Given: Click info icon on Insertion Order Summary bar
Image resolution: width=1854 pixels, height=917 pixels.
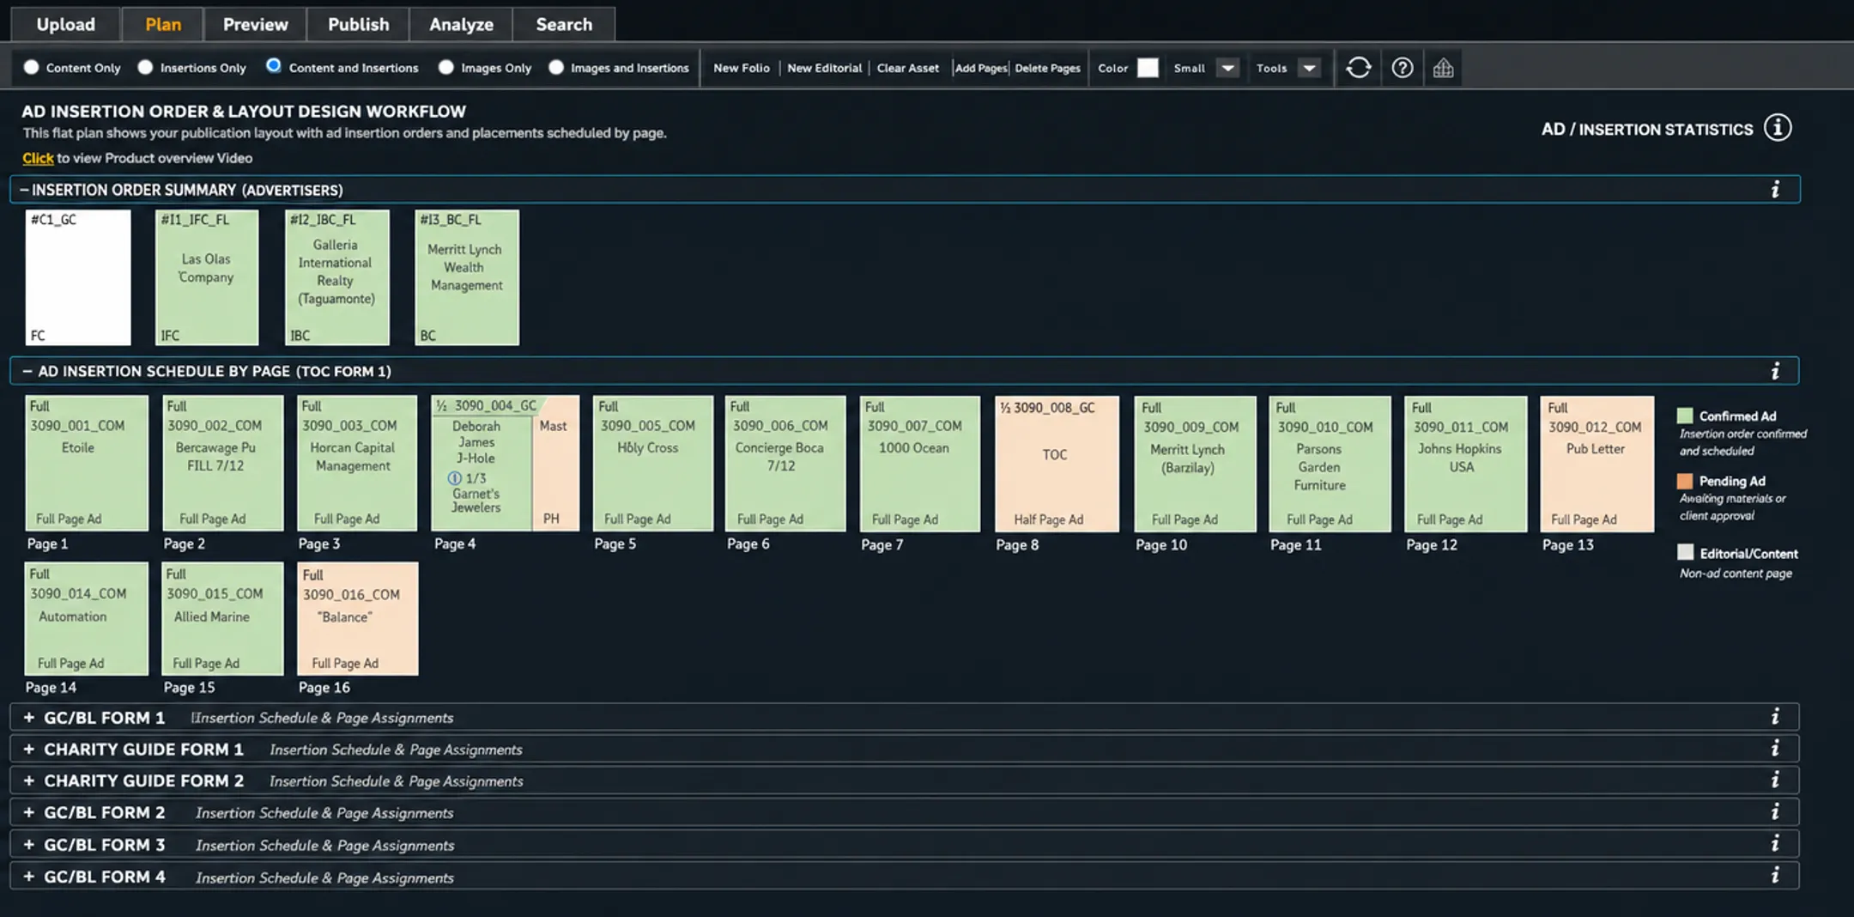Looking at the screenshot, I should (x=1775, y=189).
